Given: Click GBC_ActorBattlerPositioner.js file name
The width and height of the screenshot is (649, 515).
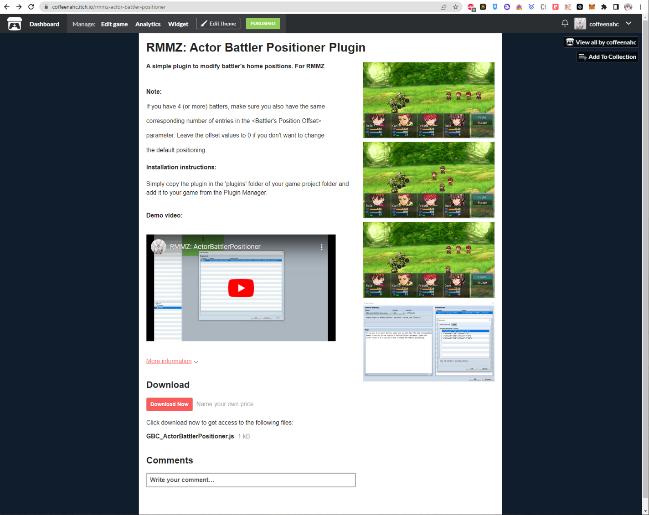Looking at the screenshot, I should 190,436.
